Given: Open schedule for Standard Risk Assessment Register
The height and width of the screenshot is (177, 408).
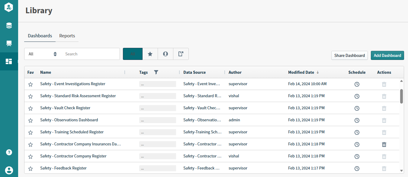Looking at the screenshot, I should [x=357, y=96].
